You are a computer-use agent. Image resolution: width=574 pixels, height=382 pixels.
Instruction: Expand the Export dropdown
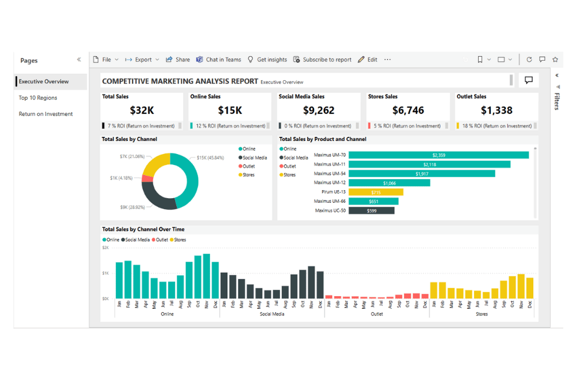(x=142, y=60)
